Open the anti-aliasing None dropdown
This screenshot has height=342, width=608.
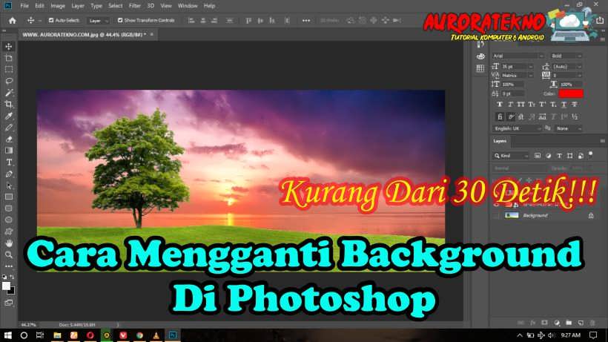(x=569, y=128)
